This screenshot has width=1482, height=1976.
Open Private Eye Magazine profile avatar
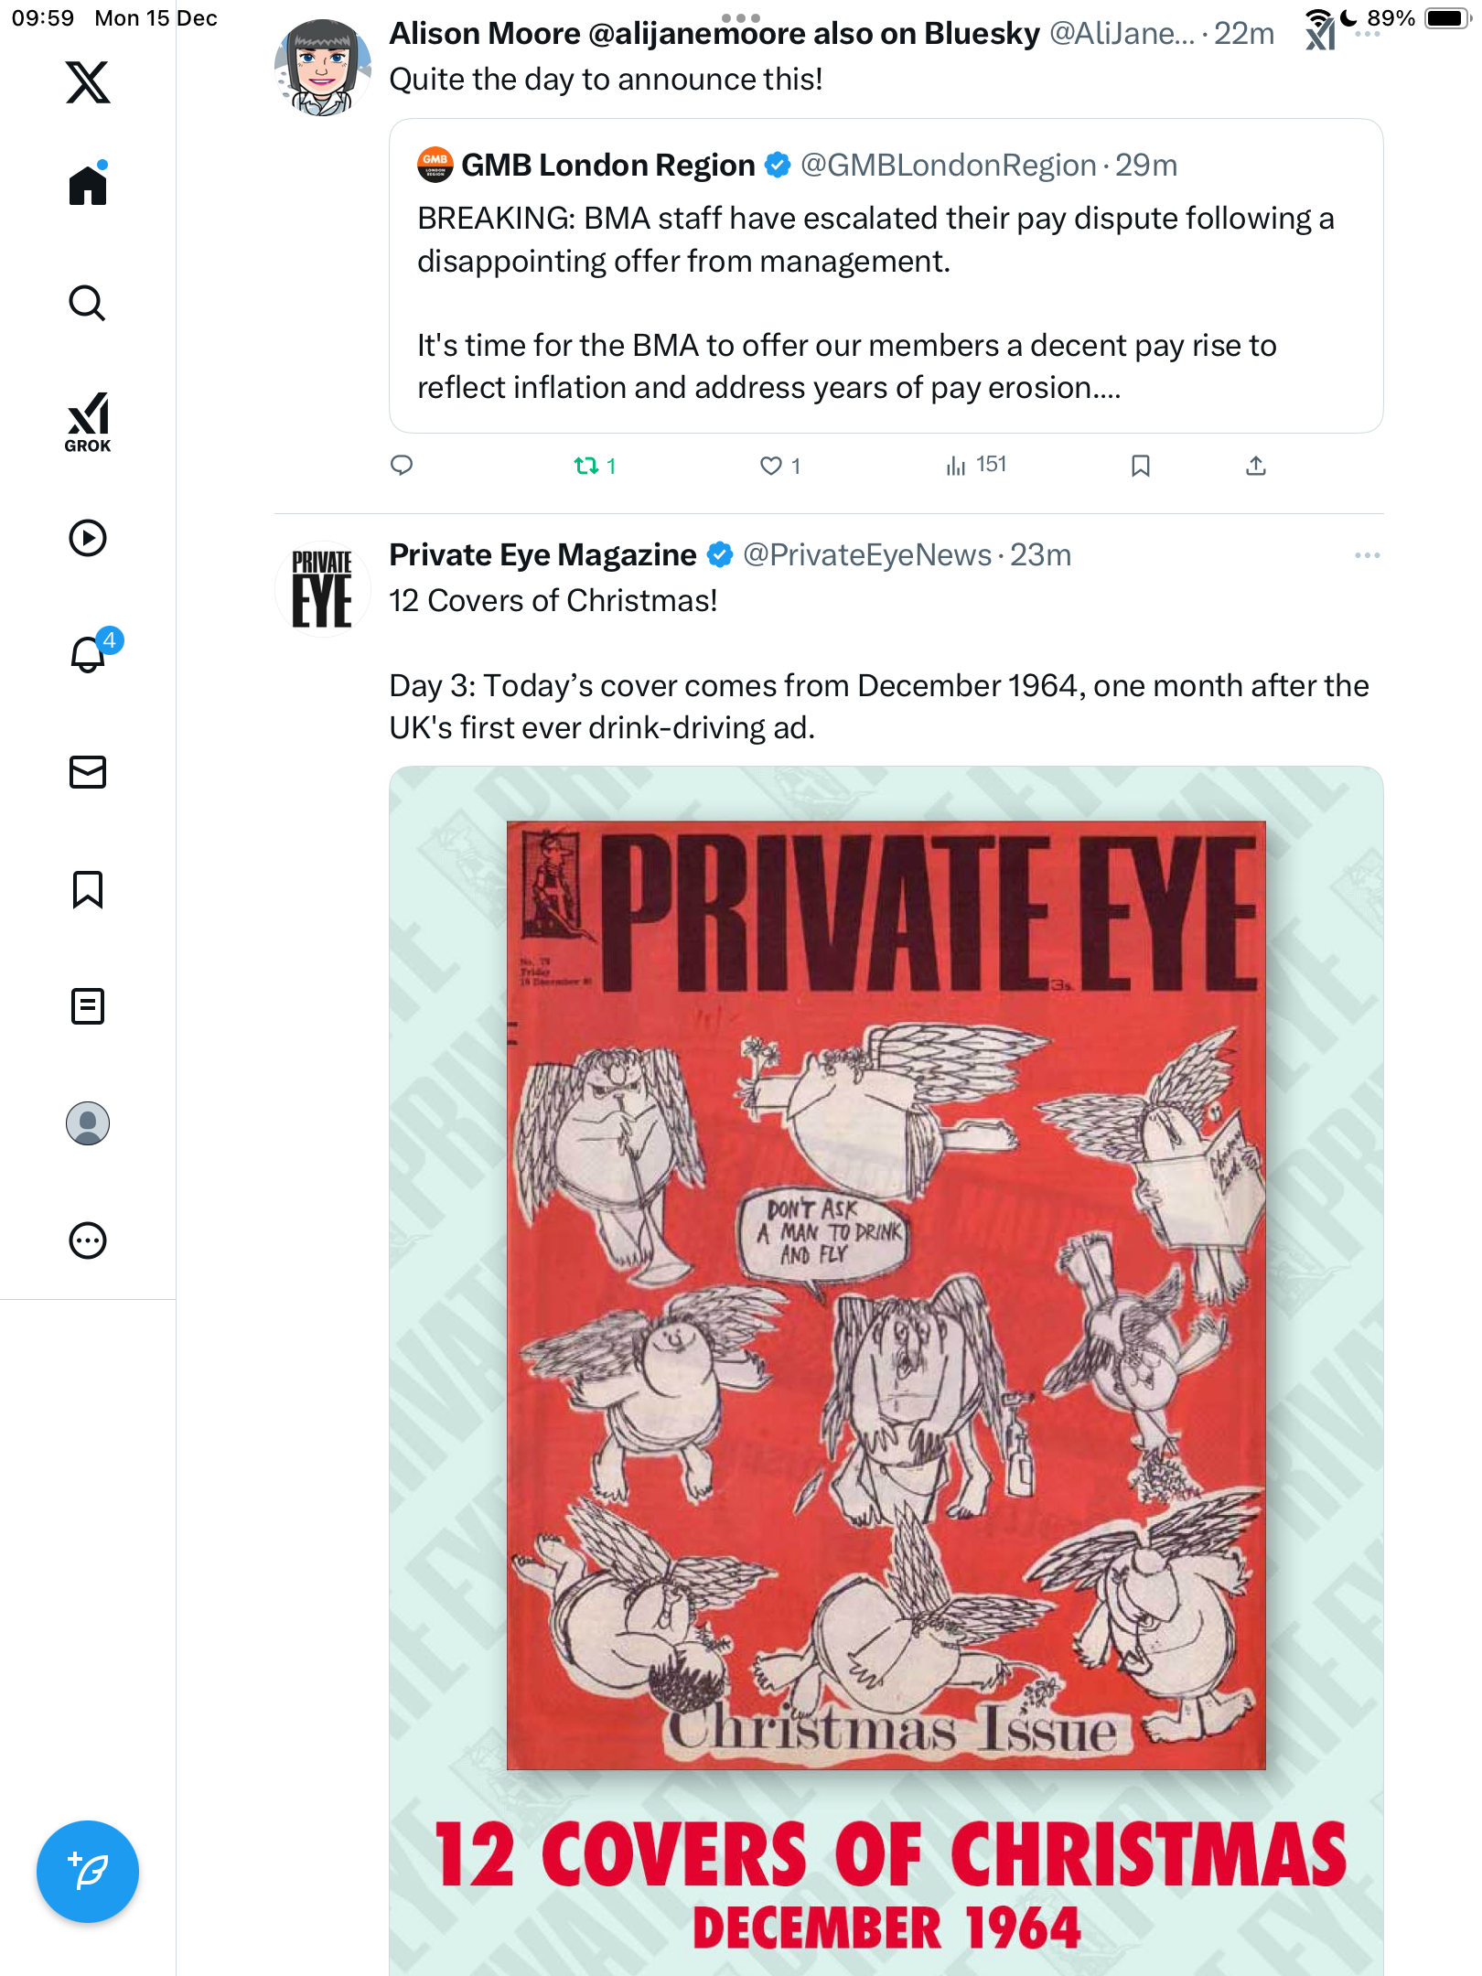[x=322, y=588]
